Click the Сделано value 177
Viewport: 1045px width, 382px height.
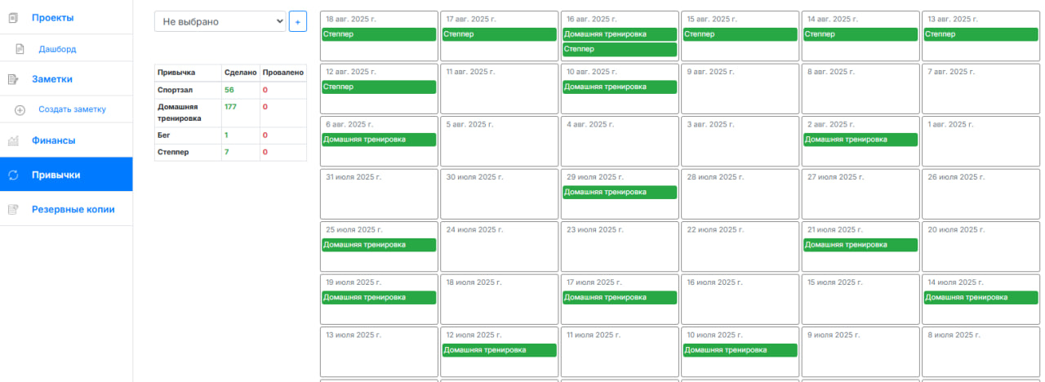pyautogui.click(x=232, y=106)
